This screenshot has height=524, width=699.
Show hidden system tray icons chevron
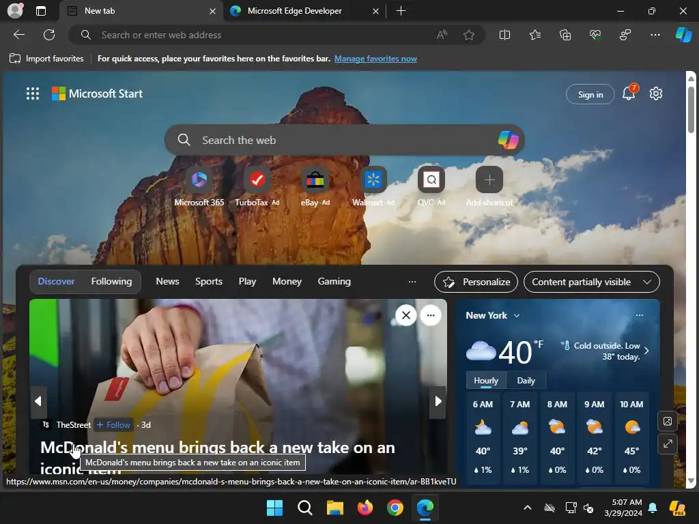pos(528,508)
